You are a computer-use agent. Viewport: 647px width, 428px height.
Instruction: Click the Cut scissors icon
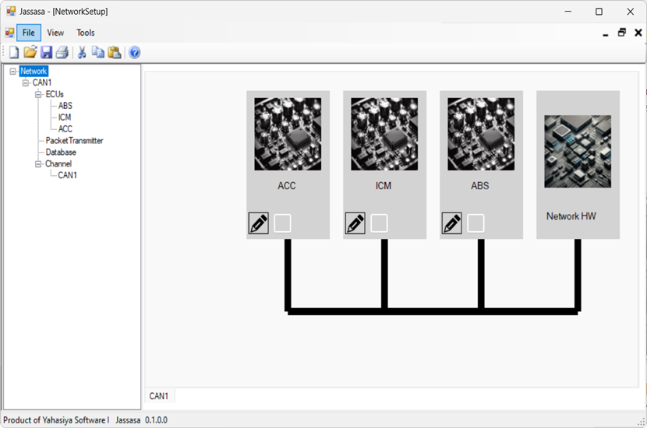[82, 52]
